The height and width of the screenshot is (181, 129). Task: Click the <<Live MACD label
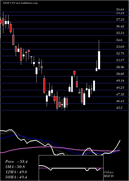point(109,174)
